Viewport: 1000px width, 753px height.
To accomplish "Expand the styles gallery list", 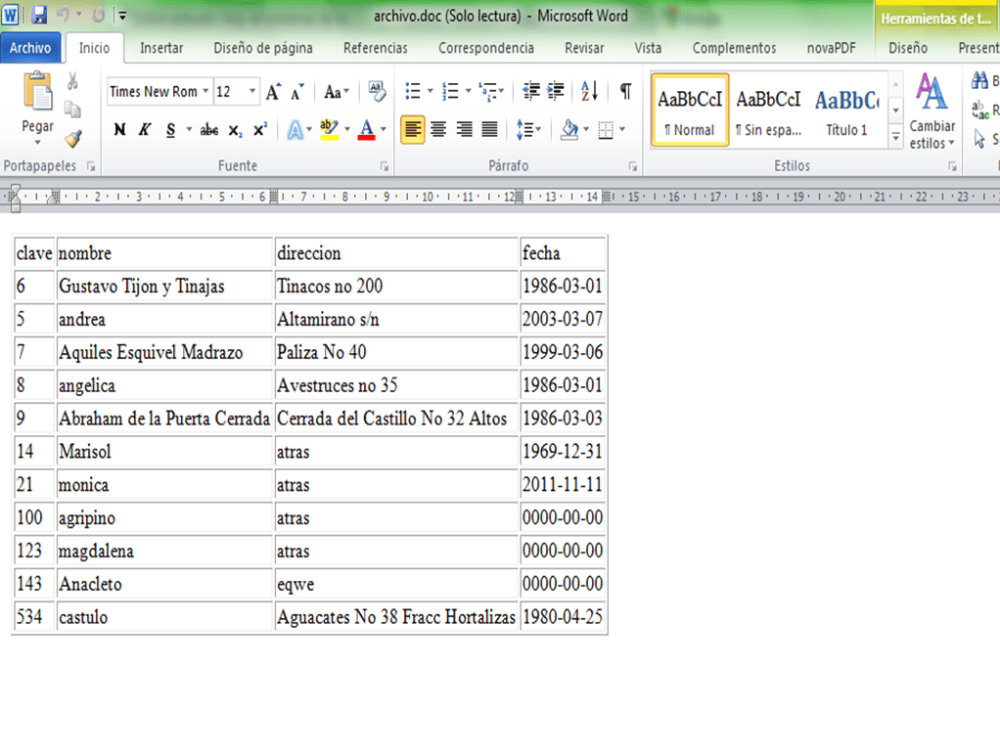I will coord(895,138).
